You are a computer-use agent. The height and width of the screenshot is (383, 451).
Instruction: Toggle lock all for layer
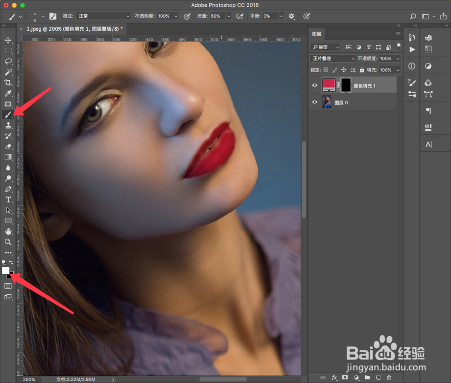(362, 70)
